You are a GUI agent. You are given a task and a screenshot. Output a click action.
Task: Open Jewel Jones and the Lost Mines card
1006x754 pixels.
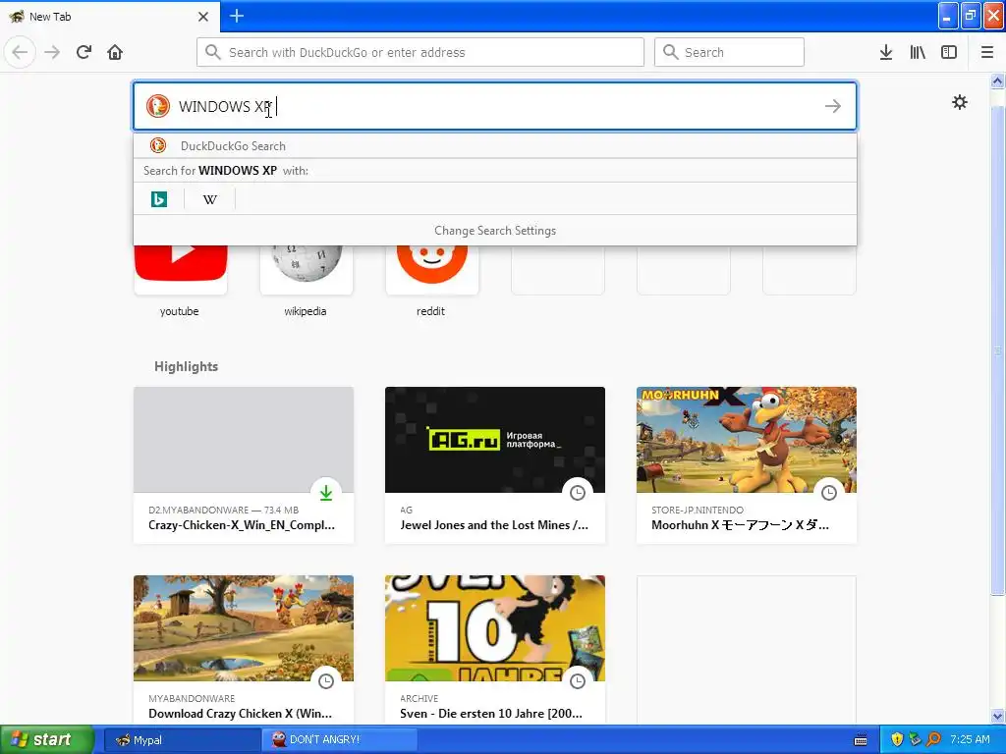495,464
